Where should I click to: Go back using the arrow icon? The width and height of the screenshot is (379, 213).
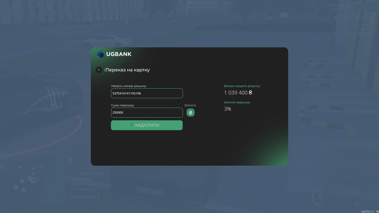click(x=99, y=70)
